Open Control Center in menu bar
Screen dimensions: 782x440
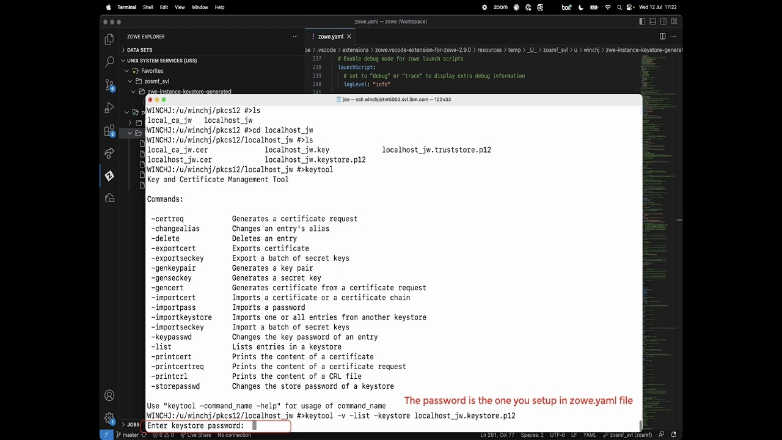coord(630,7)
